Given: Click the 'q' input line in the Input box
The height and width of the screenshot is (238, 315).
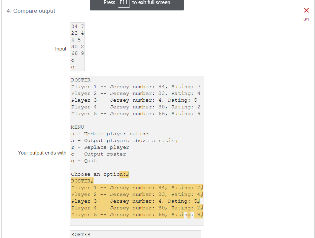Looking at the screenshot, I should 73,67.
